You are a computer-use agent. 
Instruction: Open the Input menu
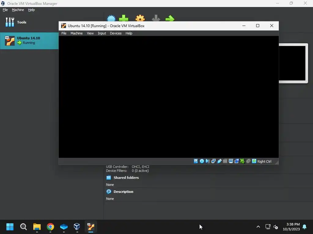click(x=102, y=33)
